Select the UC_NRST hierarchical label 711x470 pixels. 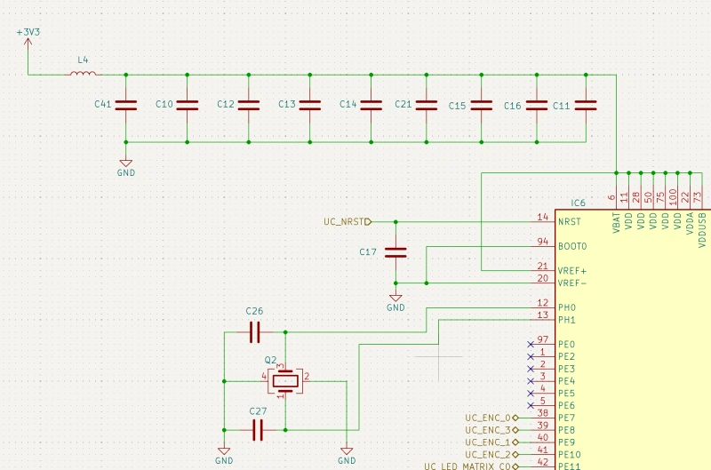(347, 221)
